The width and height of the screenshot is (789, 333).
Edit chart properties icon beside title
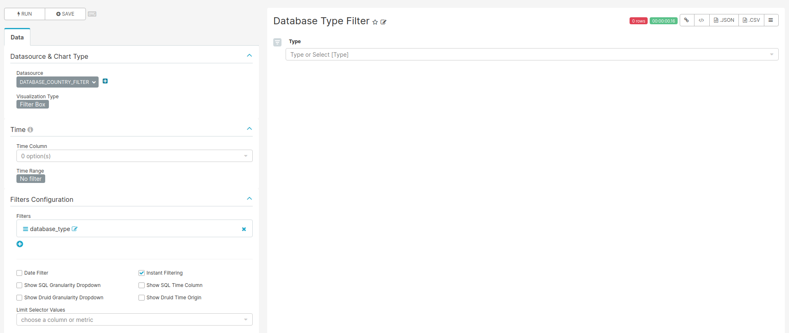click(383, 22)
